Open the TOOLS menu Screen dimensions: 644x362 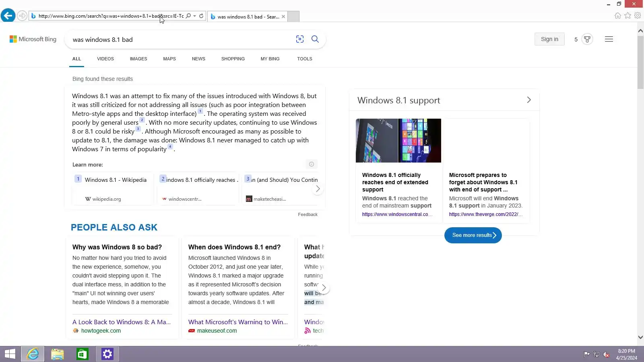[x=305, y=59]
